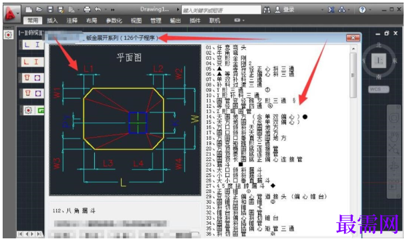Click the SteeringWheels navigation icon
The width and height of the screenshot is (411, 245).
click(x=394, y=118)
